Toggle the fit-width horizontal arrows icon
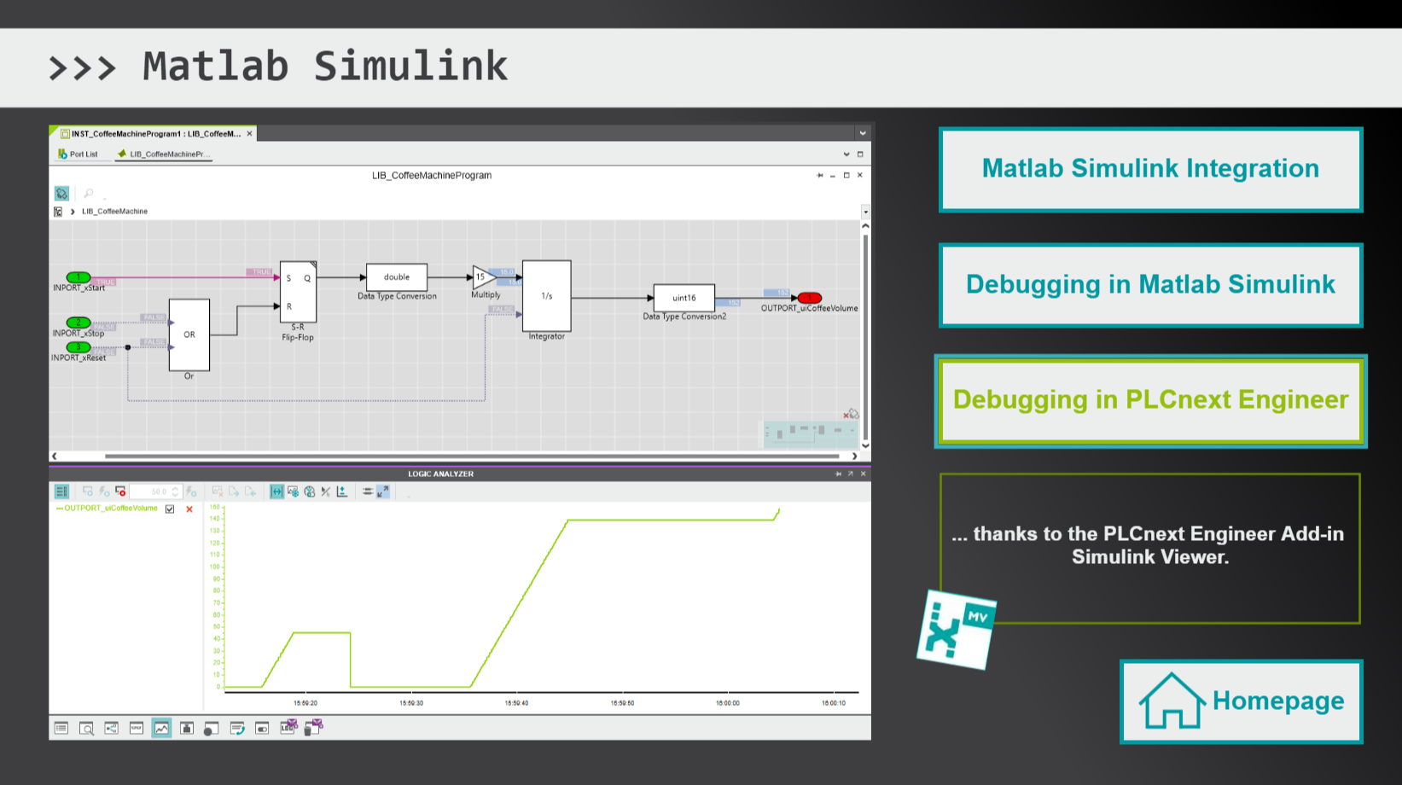1402x785 pixels. pyautogui.click(x=276, y=491)
